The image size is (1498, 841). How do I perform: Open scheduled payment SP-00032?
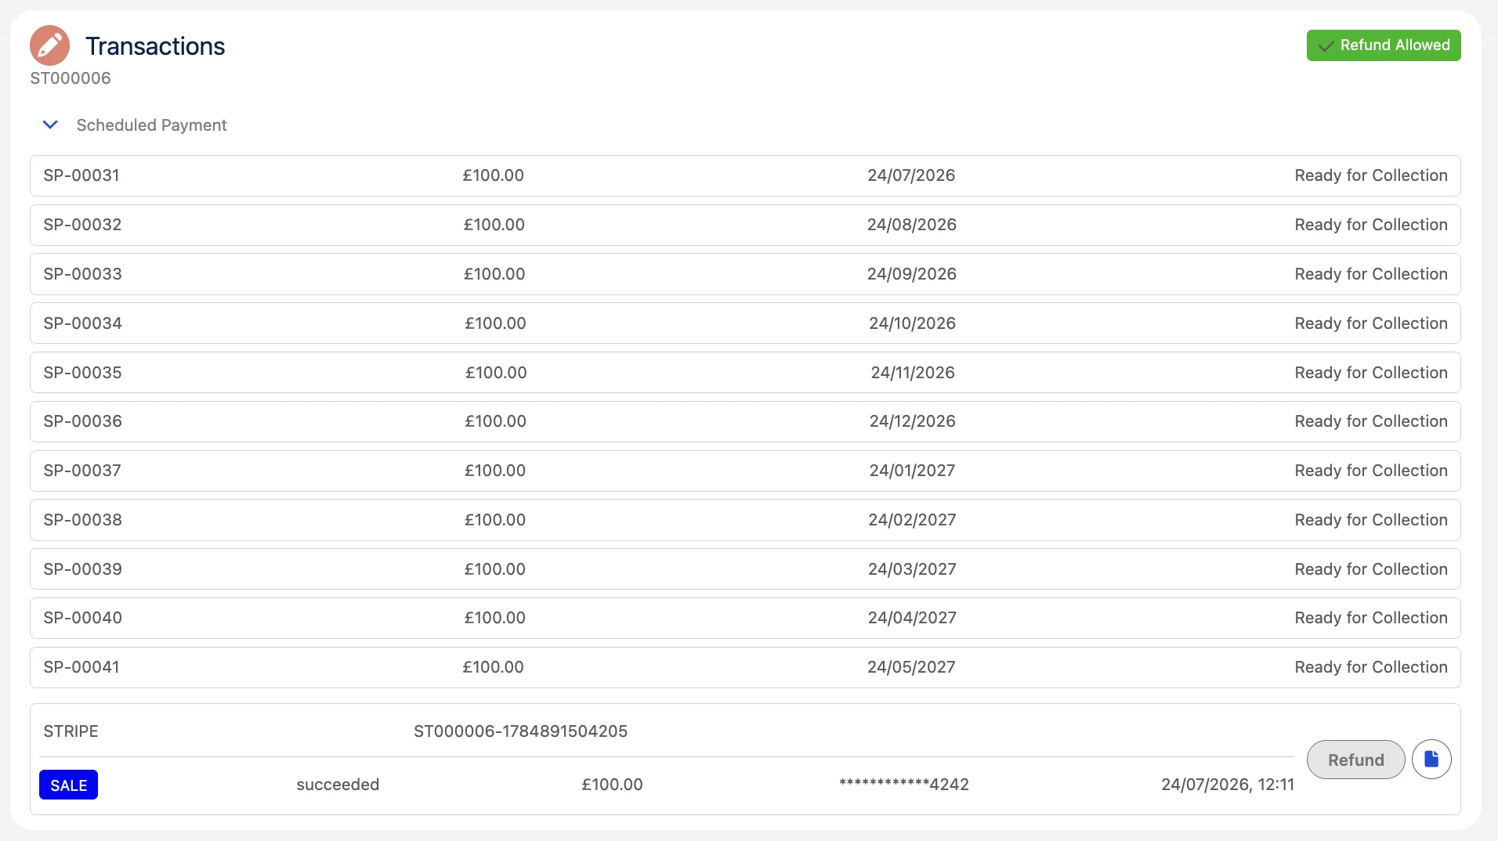745,225
